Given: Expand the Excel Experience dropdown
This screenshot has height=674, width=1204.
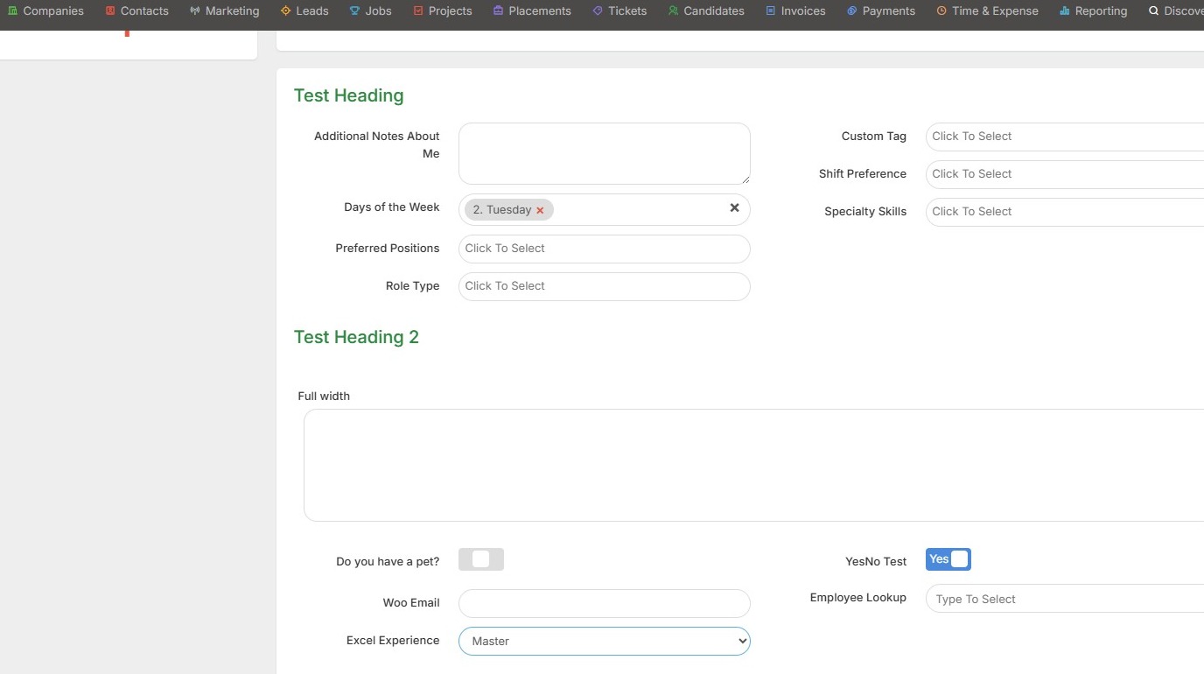Looking at the screenshot, I should pos(605,641).
